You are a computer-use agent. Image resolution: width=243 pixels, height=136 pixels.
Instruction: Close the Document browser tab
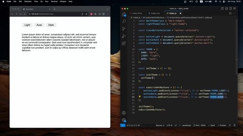point(50,9)
